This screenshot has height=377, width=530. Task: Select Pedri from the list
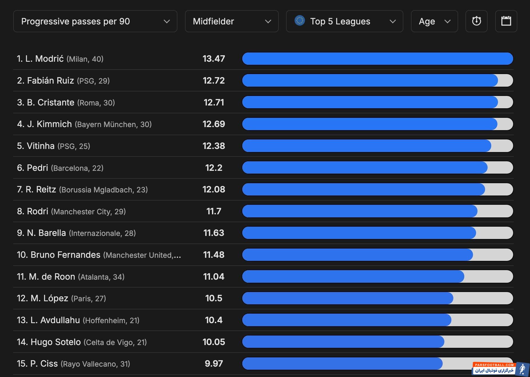(37, 168)
